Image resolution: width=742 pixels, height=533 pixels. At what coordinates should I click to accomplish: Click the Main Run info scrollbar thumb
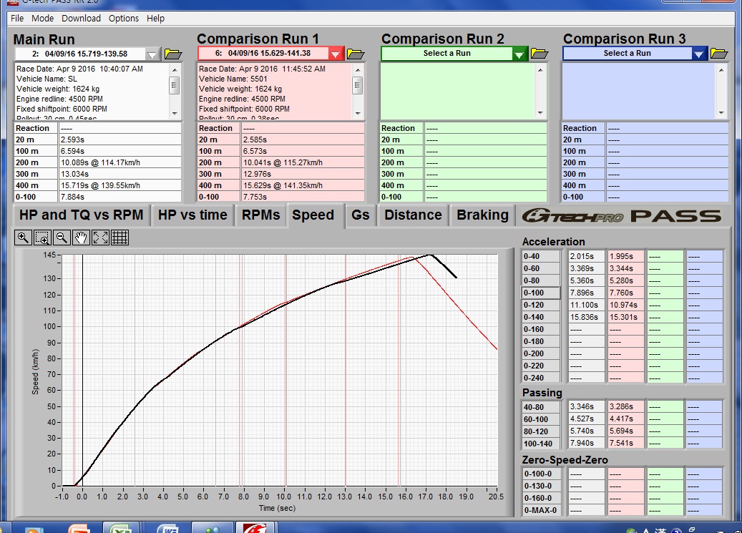[x=175, y=86]
